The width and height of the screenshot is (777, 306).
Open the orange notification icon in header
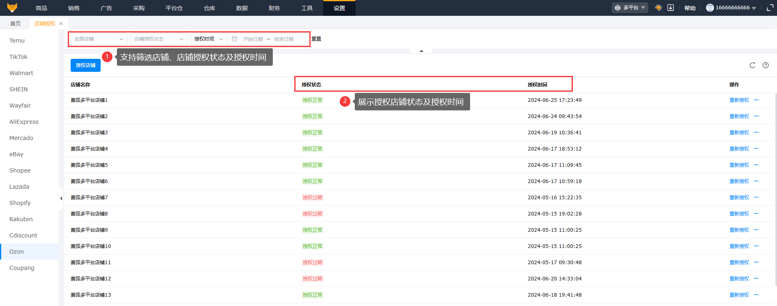[658, 8]
